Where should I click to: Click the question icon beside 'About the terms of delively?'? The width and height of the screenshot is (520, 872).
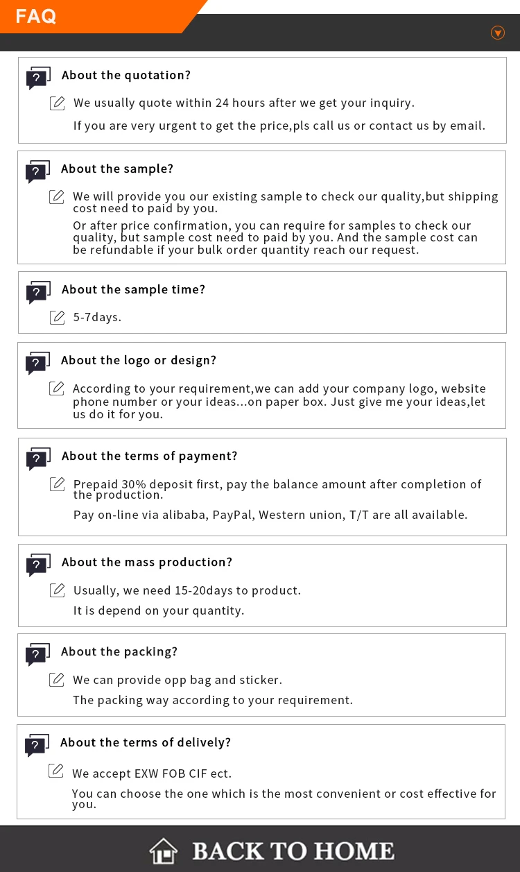[x=37, y=745]
